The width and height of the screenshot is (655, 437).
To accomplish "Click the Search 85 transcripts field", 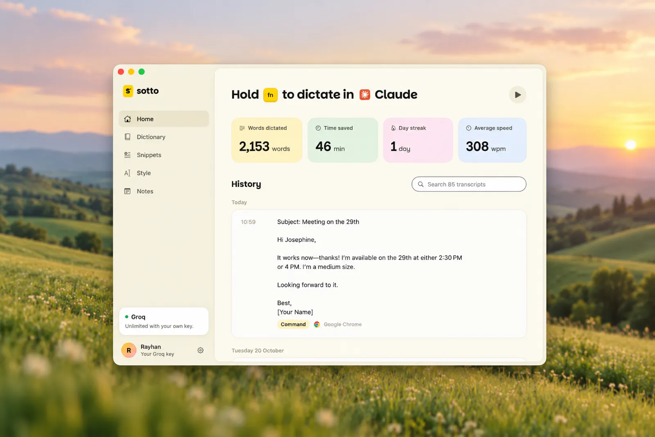I will [x=469, y=184].
